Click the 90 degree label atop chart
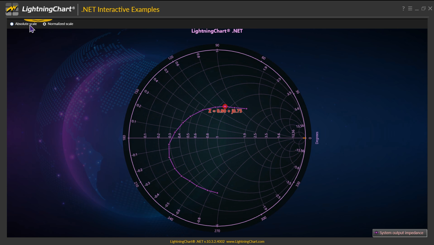Viewport: 434px width, 245px height. (217, 45)
